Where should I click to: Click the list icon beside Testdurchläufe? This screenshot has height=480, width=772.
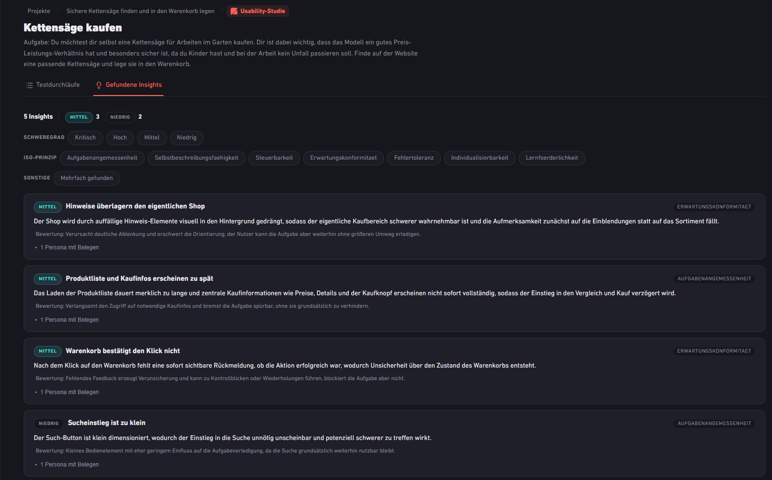pyautogui.click(x=29, y=85)
